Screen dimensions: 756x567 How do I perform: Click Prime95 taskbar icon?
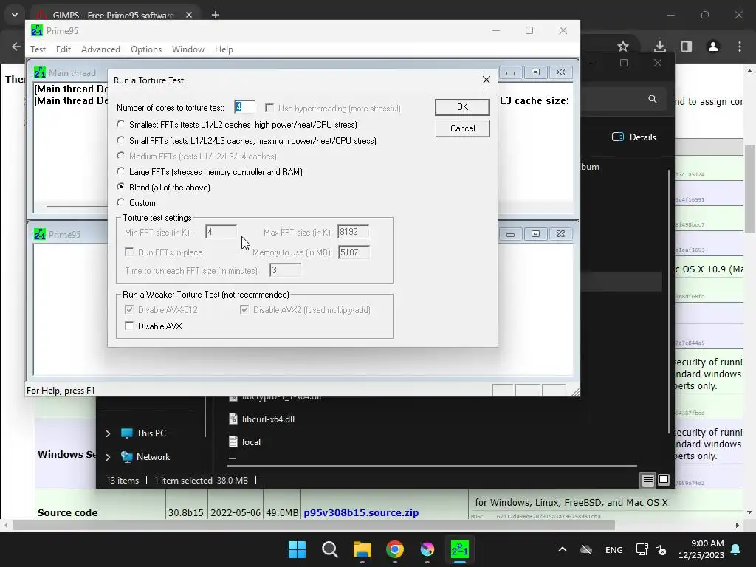(459, 549)
